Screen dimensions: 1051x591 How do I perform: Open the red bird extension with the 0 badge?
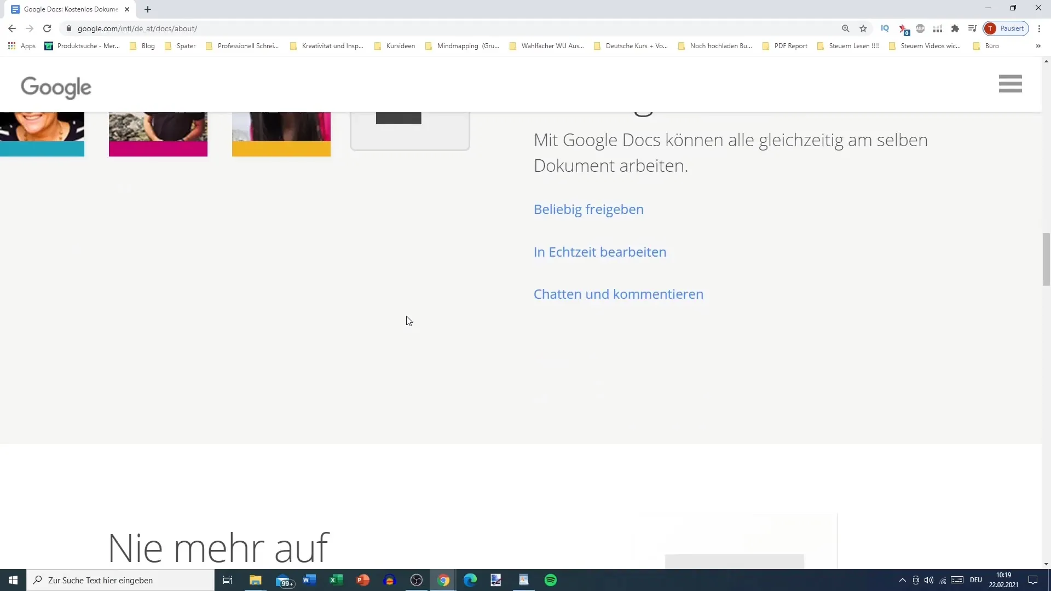click(903, 29)
